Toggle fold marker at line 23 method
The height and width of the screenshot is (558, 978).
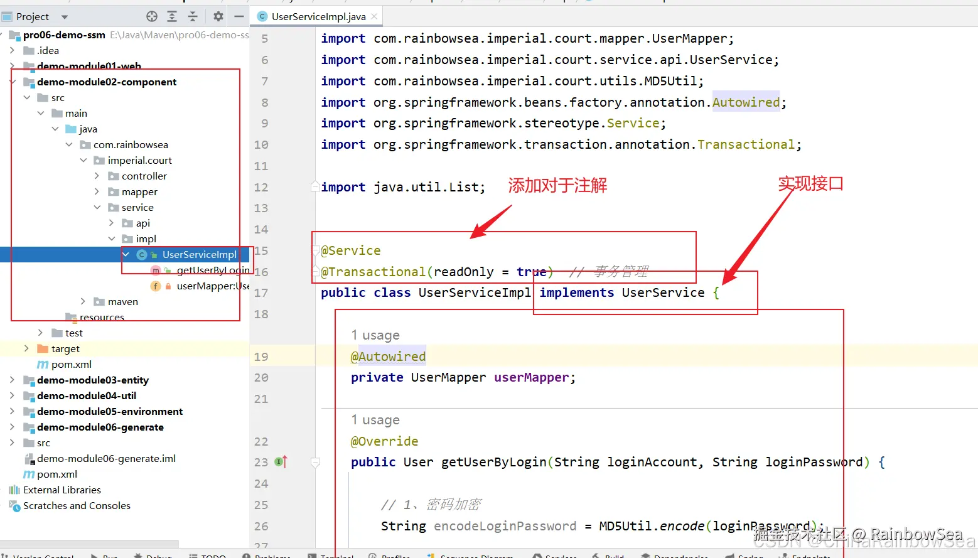point(315,463)
